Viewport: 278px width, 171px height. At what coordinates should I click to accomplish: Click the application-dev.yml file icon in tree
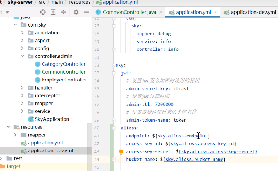(x=24, y=151)
